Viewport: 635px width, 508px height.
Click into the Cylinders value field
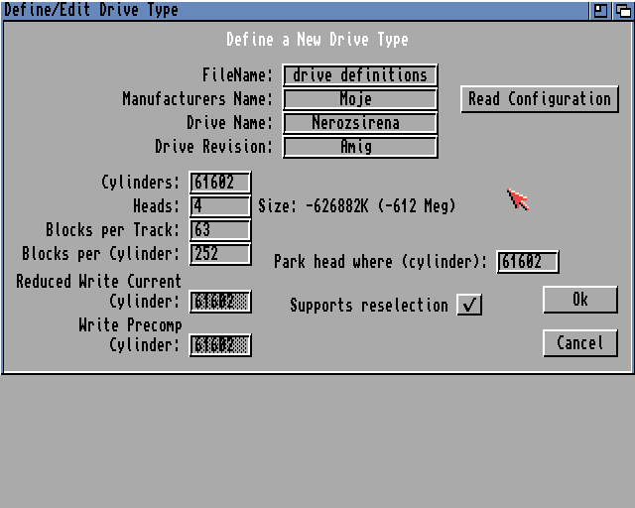(x=220, y=183)
